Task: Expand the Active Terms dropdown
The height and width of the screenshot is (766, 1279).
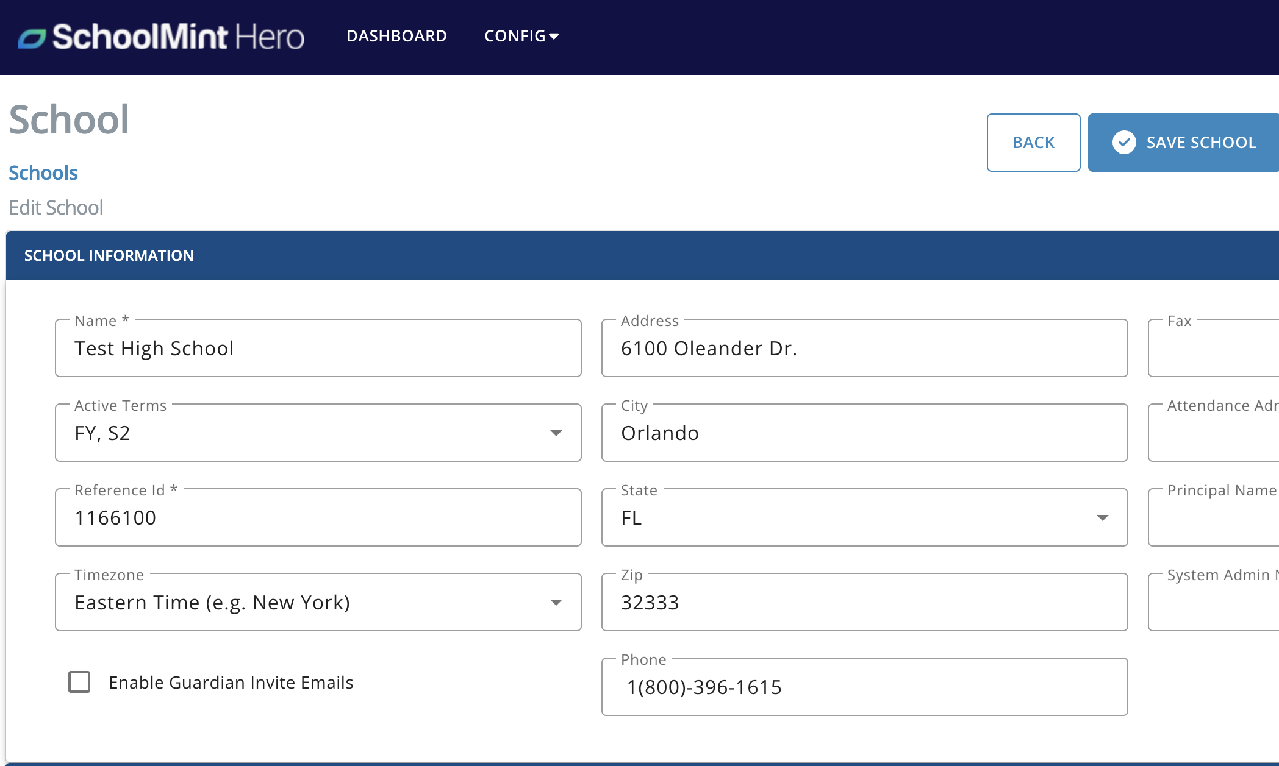Action: click(x=556, y=433)
